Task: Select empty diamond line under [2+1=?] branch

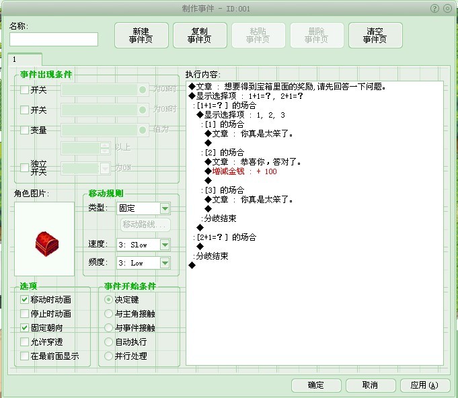Action: [200, 247]
